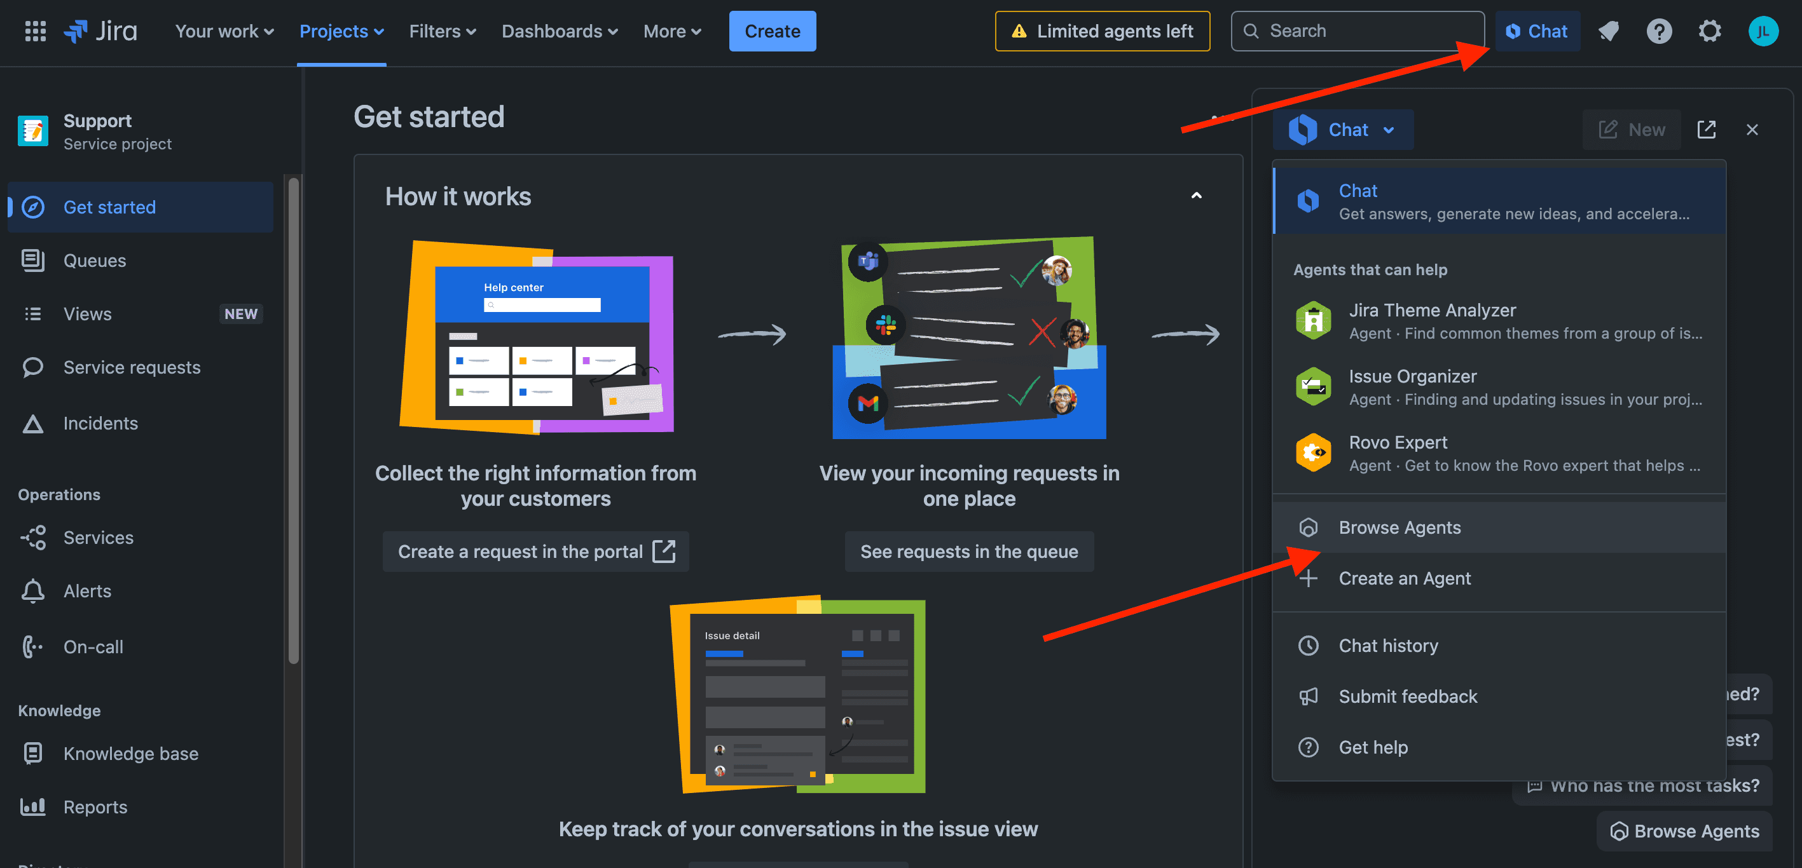This screenshot has height=868, width=1802.
Task: Expand the Filters dropdown
Action: (x=443, y=31)
